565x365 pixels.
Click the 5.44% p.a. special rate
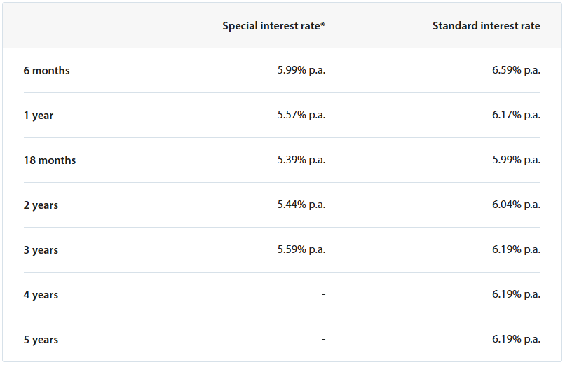[x=301, y=205]
